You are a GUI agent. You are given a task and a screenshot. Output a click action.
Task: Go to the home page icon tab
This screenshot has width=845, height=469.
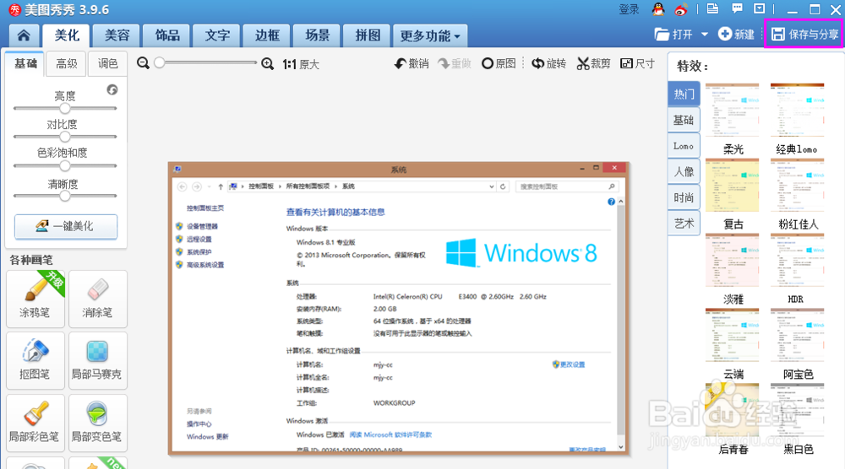click(x=24, y=35)
